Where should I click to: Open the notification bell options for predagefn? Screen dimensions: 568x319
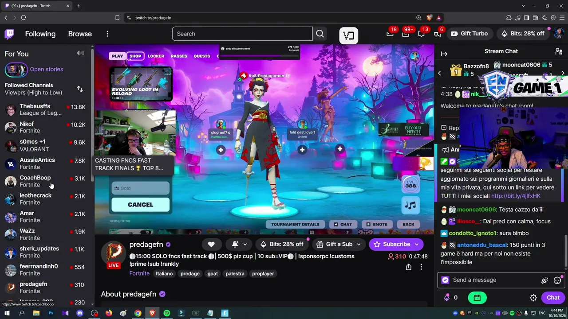point(239,244)
